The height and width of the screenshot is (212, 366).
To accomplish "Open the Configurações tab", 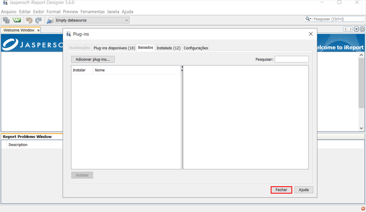I will (x=196, y=48).
